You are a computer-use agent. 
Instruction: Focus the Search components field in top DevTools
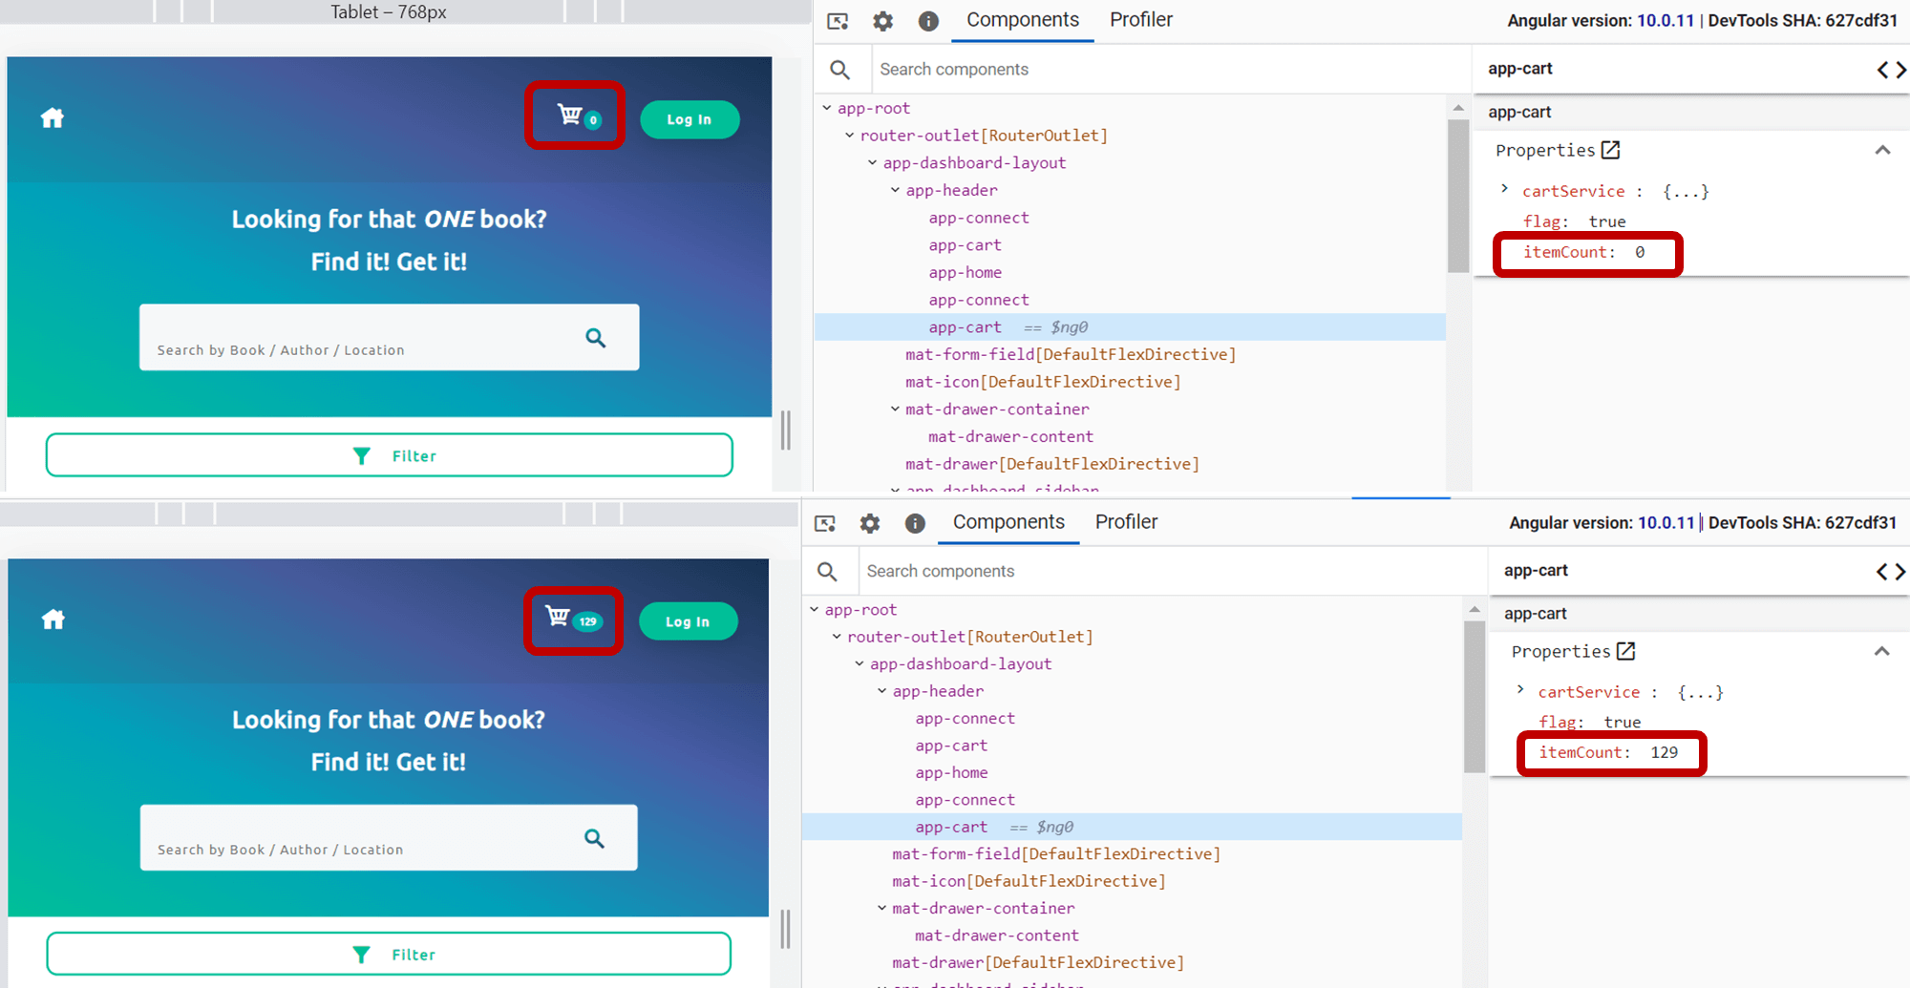(1146, 69)
